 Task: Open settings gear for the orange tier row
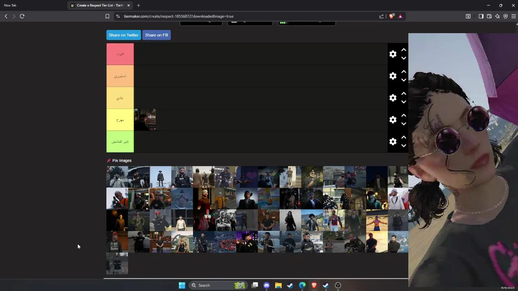pos(393,76)
